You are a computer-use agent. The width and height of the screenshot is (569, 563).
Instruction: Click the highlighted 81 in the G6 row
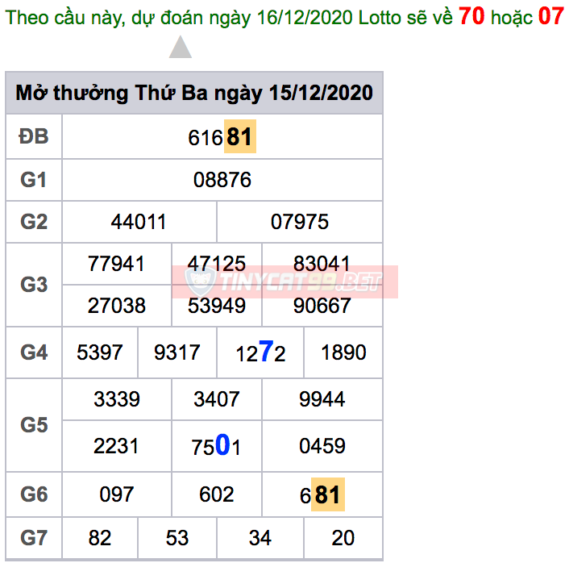327,494
